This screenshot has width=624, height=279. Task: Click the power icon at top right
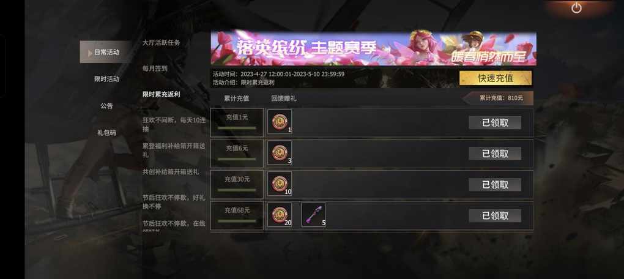(576, 7)
